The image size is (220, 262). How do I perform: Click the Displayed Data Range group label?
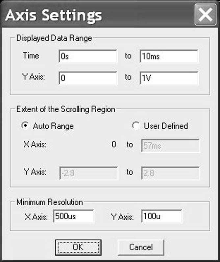point(54,38)
